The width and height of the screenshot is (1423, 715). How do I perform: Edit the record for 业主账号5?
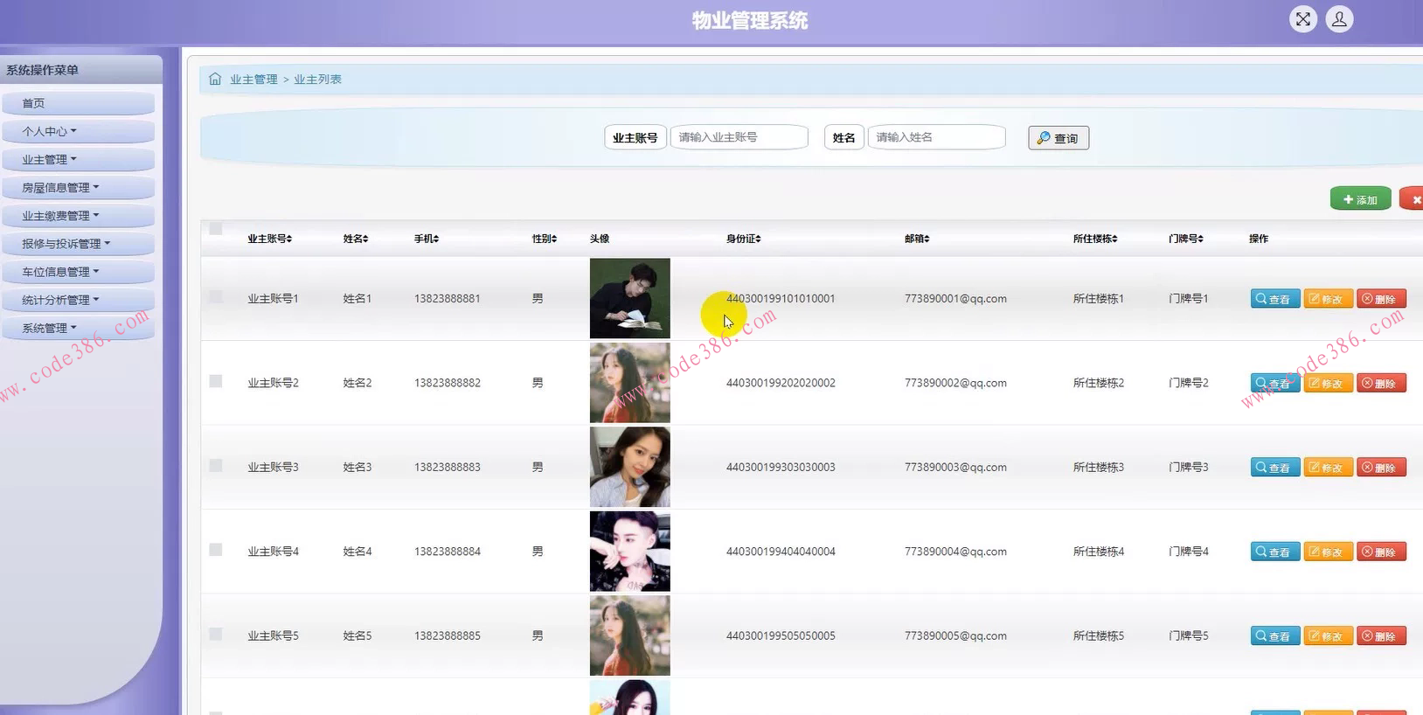[x=1329, y=636]
